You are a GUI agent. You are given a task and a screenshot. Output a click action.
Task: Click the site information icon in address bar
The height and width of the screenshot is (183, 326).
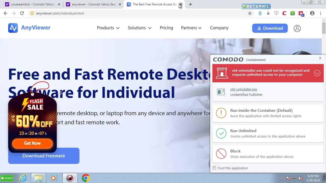32,13
